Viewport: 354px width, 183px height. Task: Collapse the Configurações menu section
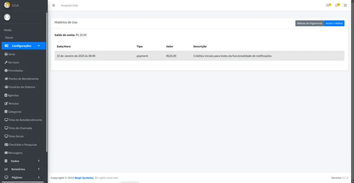23,46
